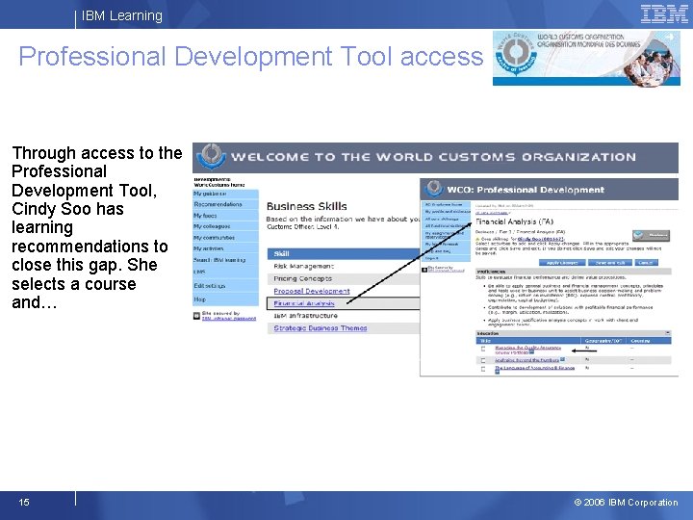Click the IBM Infrastructure skill row
The image size is (693, 520).
pos(344,316)
